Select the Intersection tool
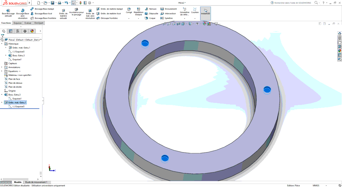 click(x=168, y=14)
